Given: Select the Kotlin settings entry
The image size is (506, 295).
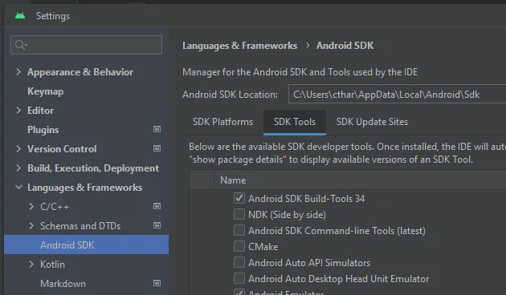Looking at the screenshot, I should coord(52,265).
